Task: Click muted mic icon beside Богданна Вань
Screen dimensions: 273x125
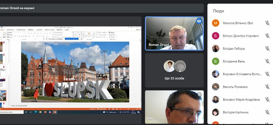Action: [x=267, y=61]
